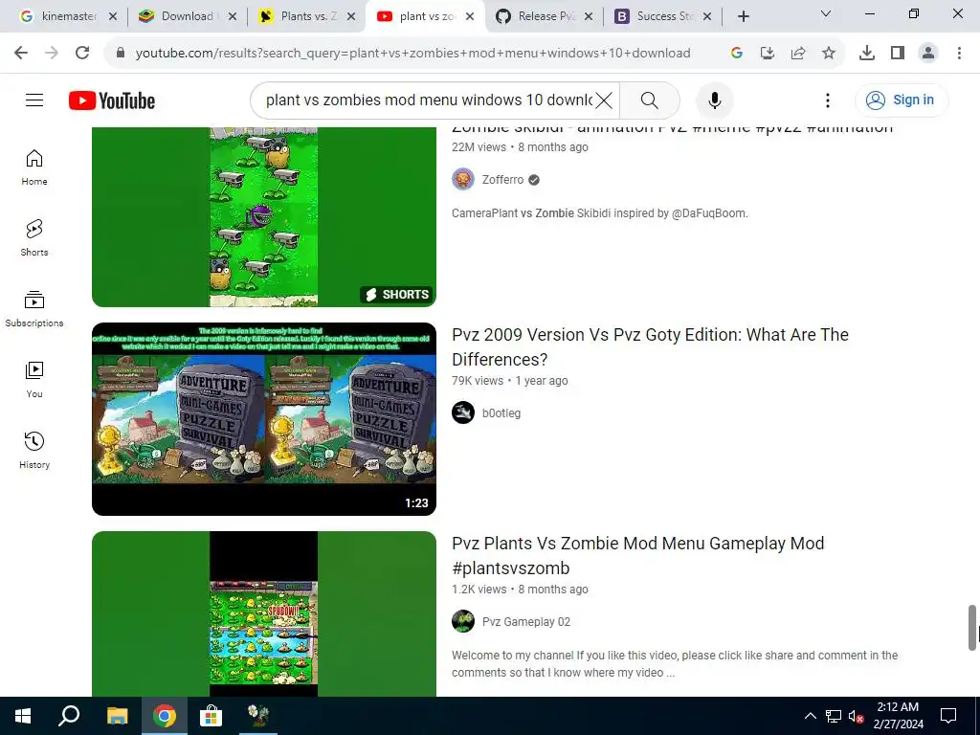Click the b0otleg channel avatar
Image resolution: width=980 pixels, height=735 pixels.
(x=463, y=412)
